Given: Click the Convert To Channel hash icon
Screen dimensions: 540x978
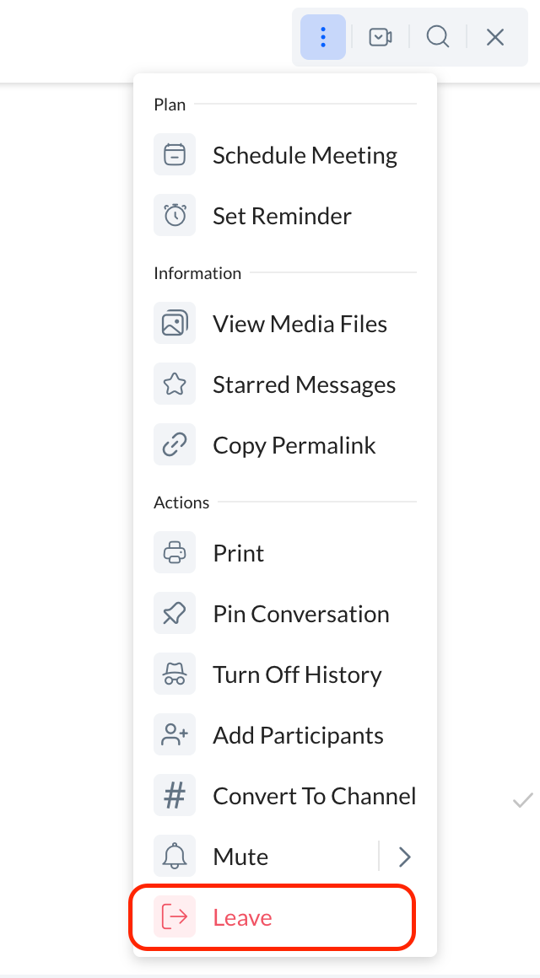Looking at the screenshot, I should (175, 796).
